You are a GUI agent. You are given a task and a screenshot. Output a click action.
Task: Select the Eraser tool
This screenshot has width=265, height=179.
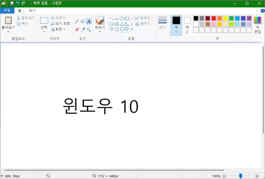coord(77,30)
